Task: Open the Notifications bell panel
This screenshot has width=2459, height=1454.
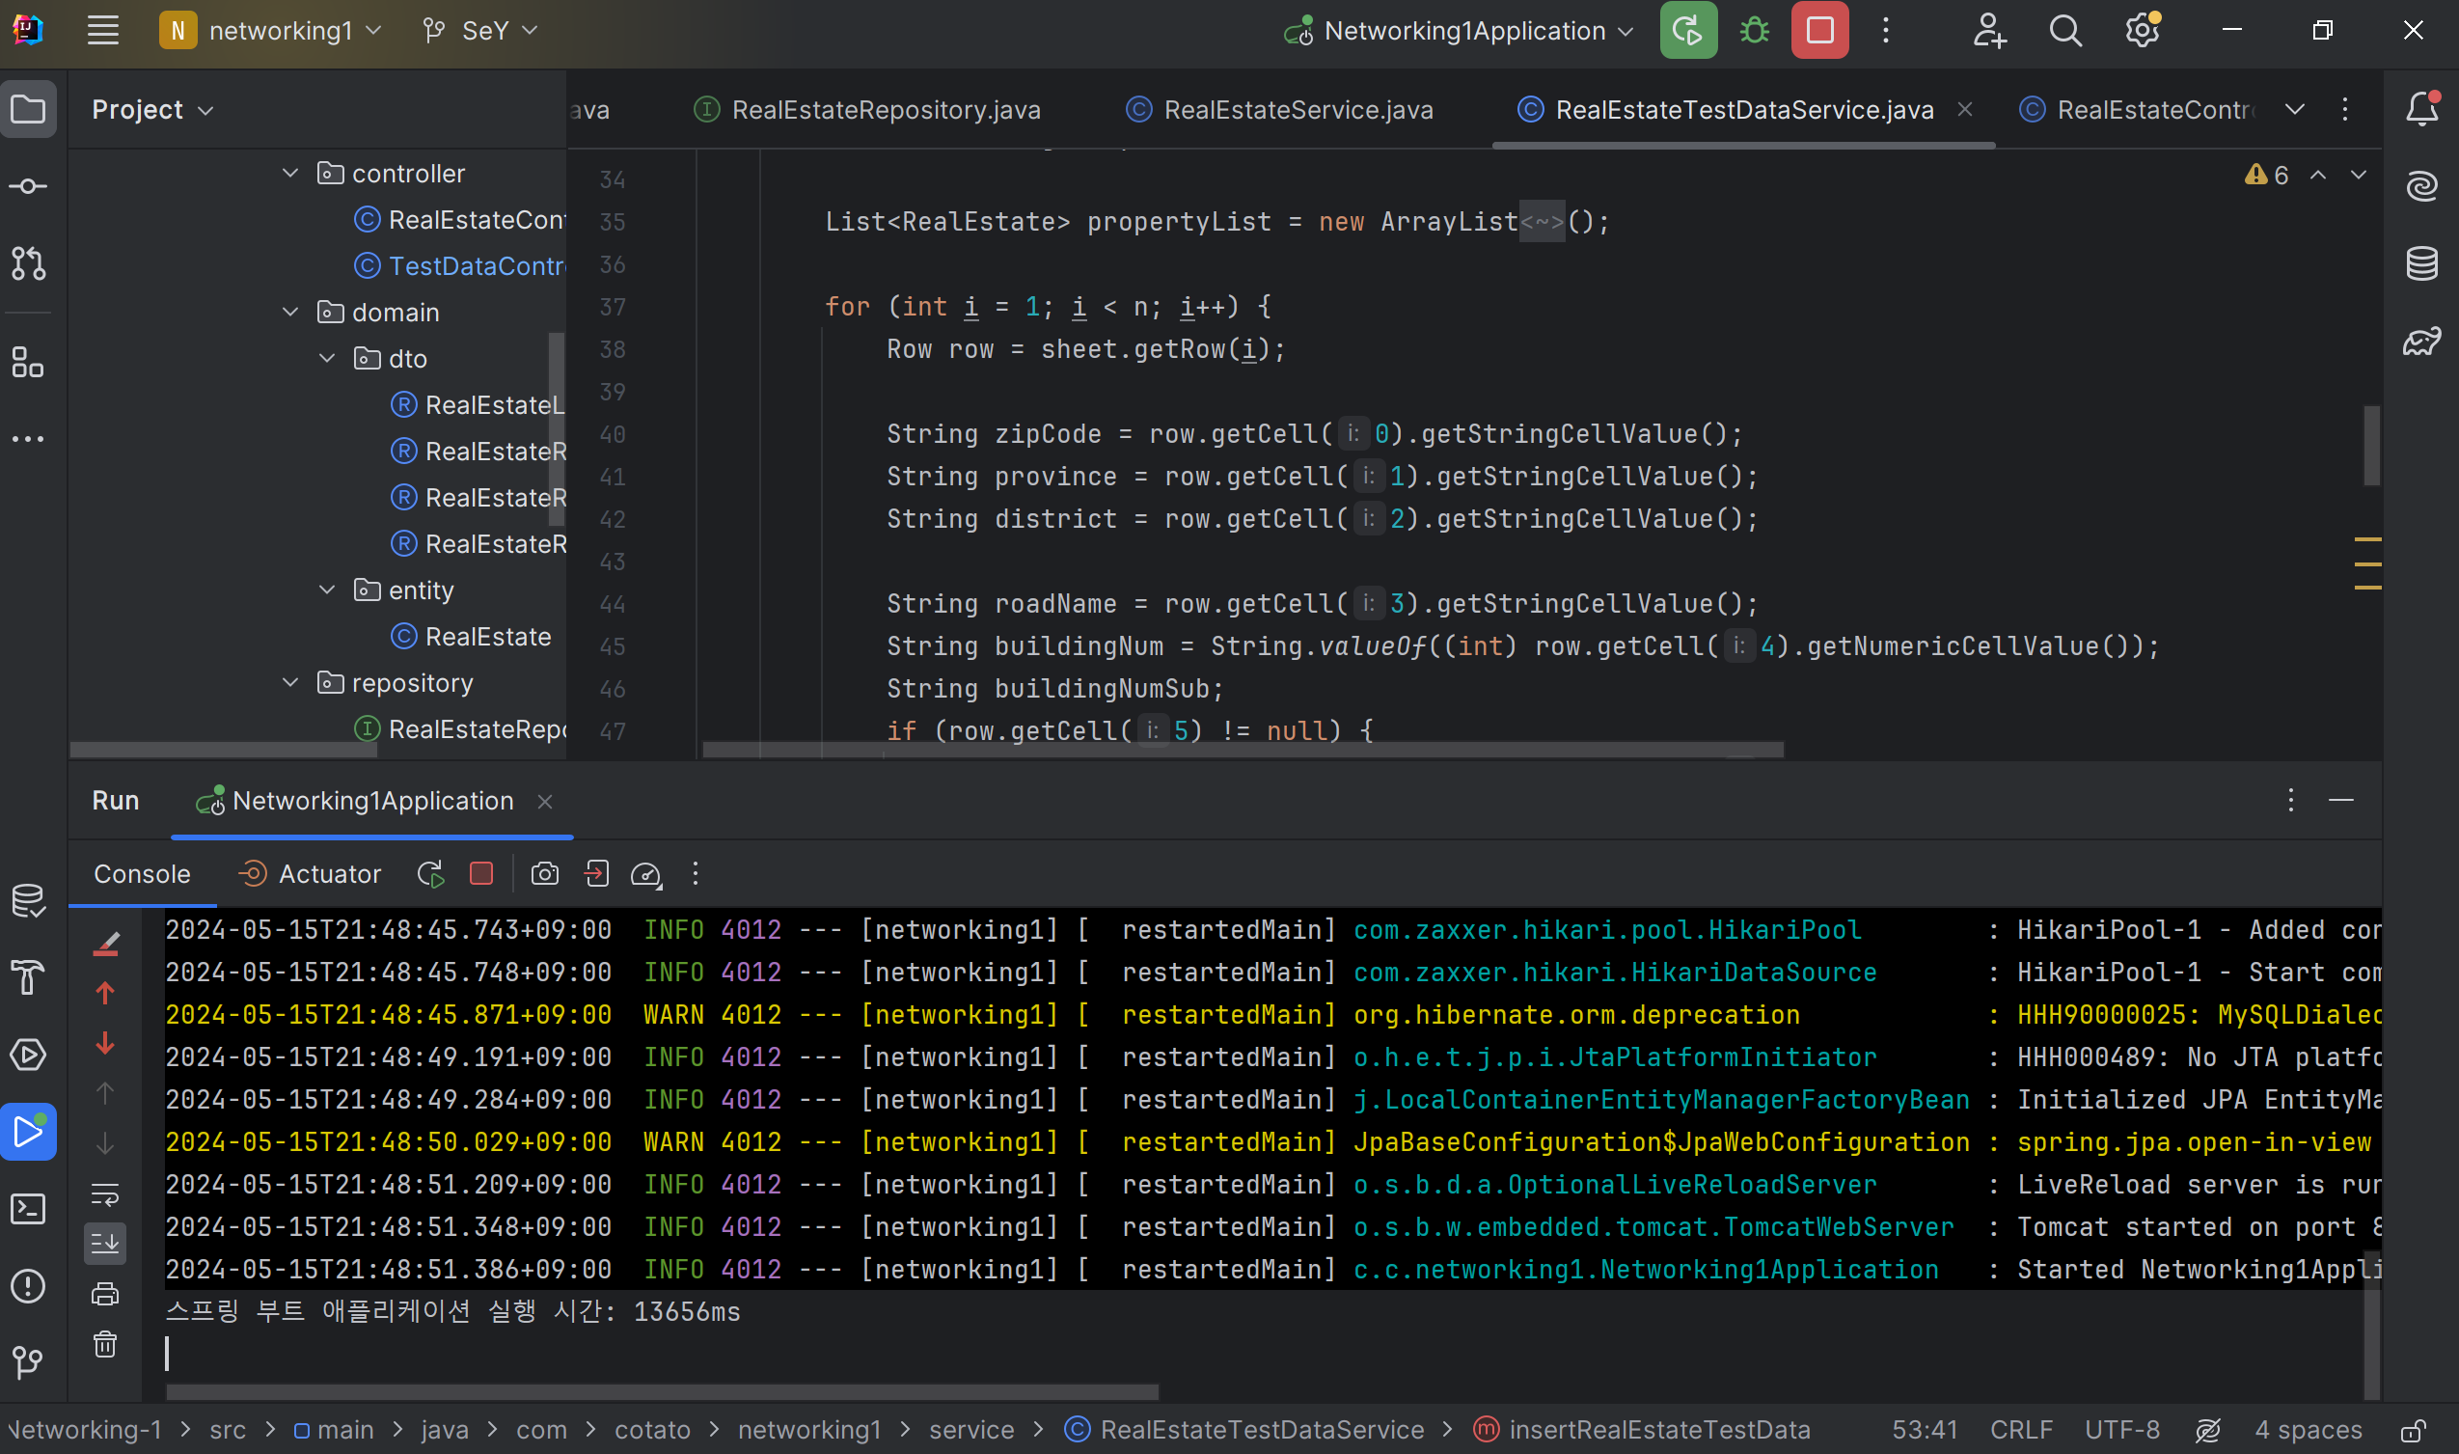Action: 2421,109
